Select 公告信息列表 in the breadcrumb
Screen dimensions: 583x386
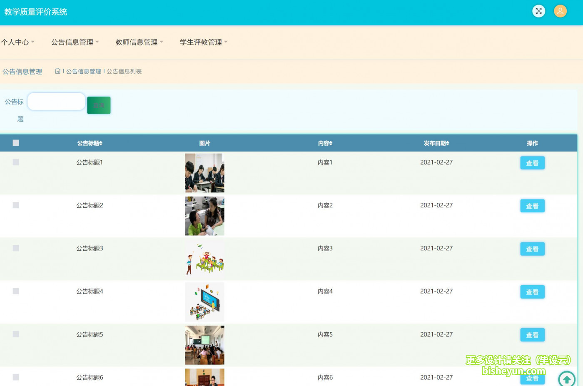(x=125, y=71)
